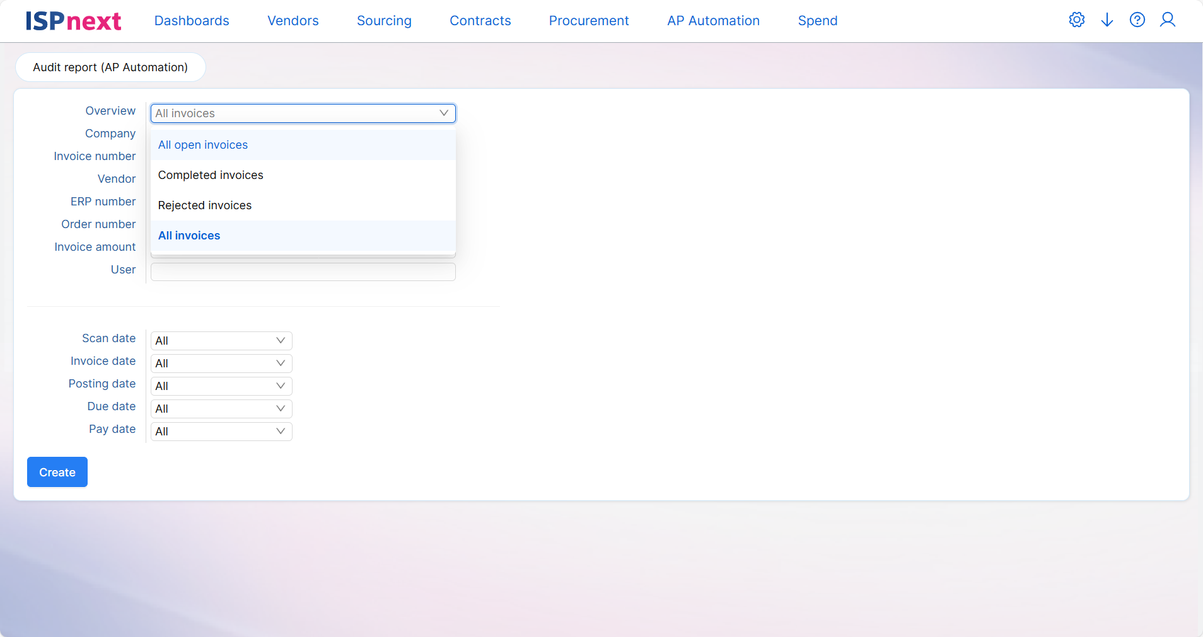
Task: Pick 'Rejected invoices' option
Action: pos(205,205)
